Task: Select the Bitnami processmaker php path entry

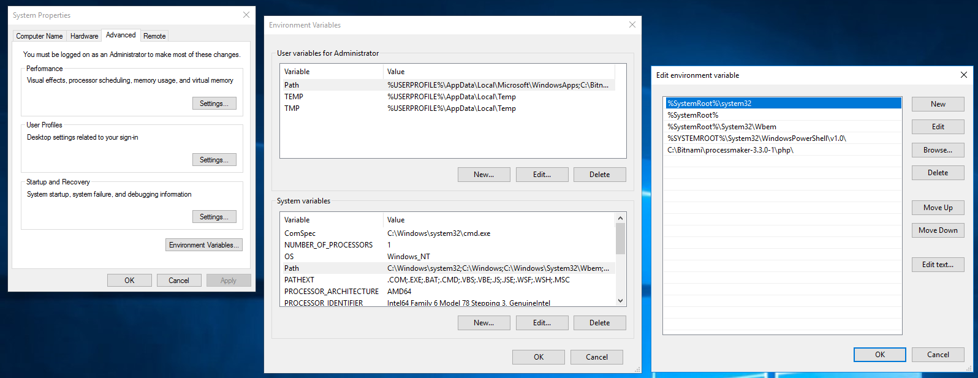Action: pyautogui.click(x=730, y=150)
